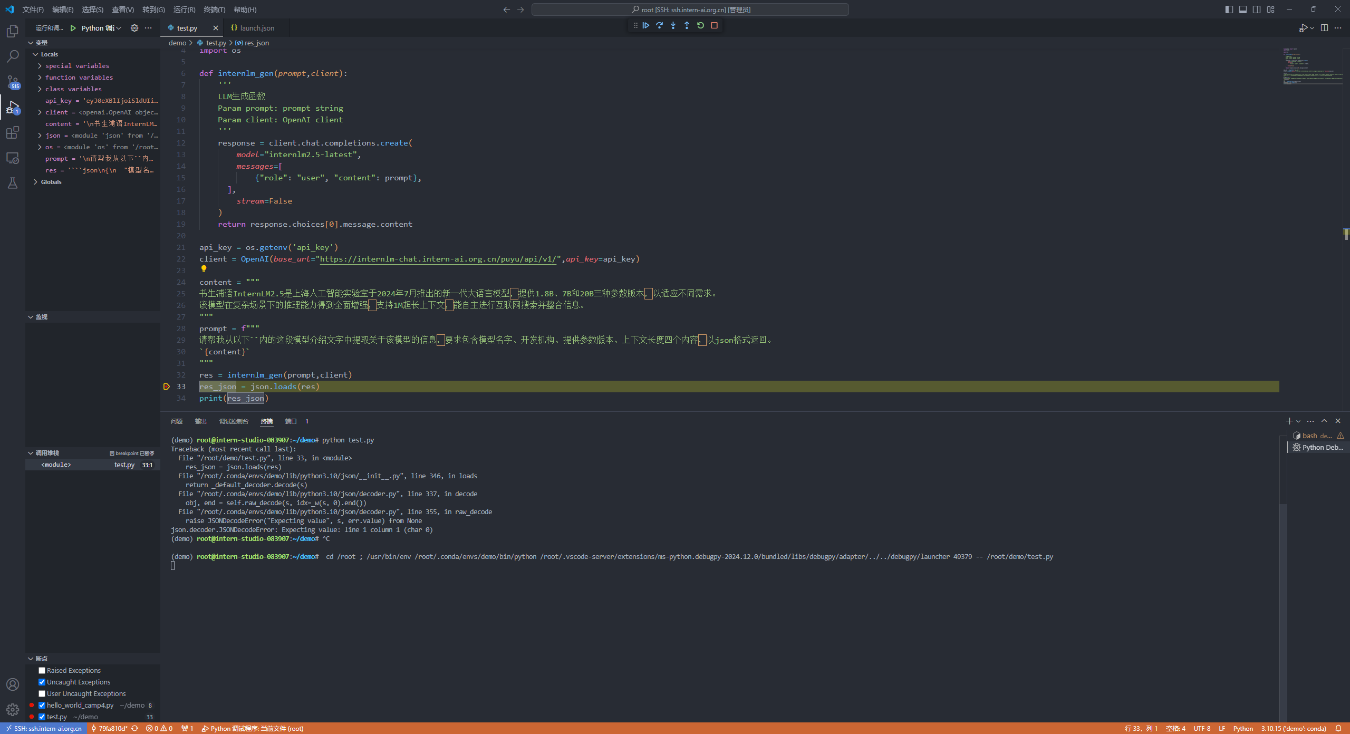The height and width of the screenshot is (734, 1350).
Task: Restart the debugging session
Action: point(700,25)
